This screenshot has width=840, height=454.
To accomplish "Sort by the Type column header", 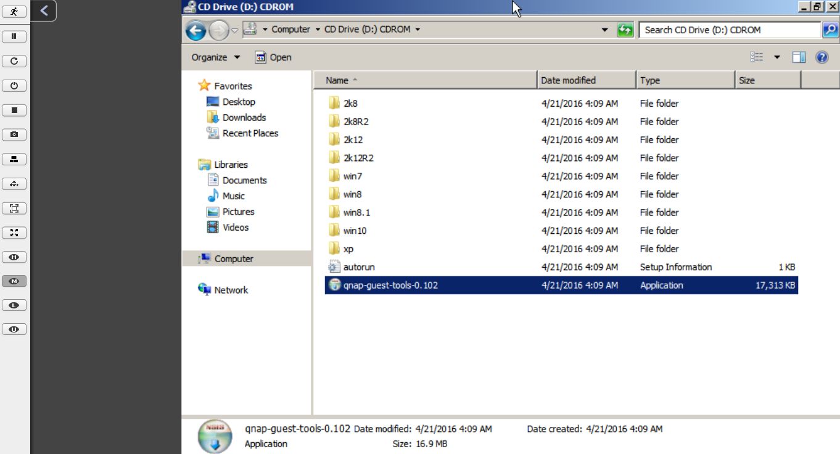I will [x=685, y=80].
